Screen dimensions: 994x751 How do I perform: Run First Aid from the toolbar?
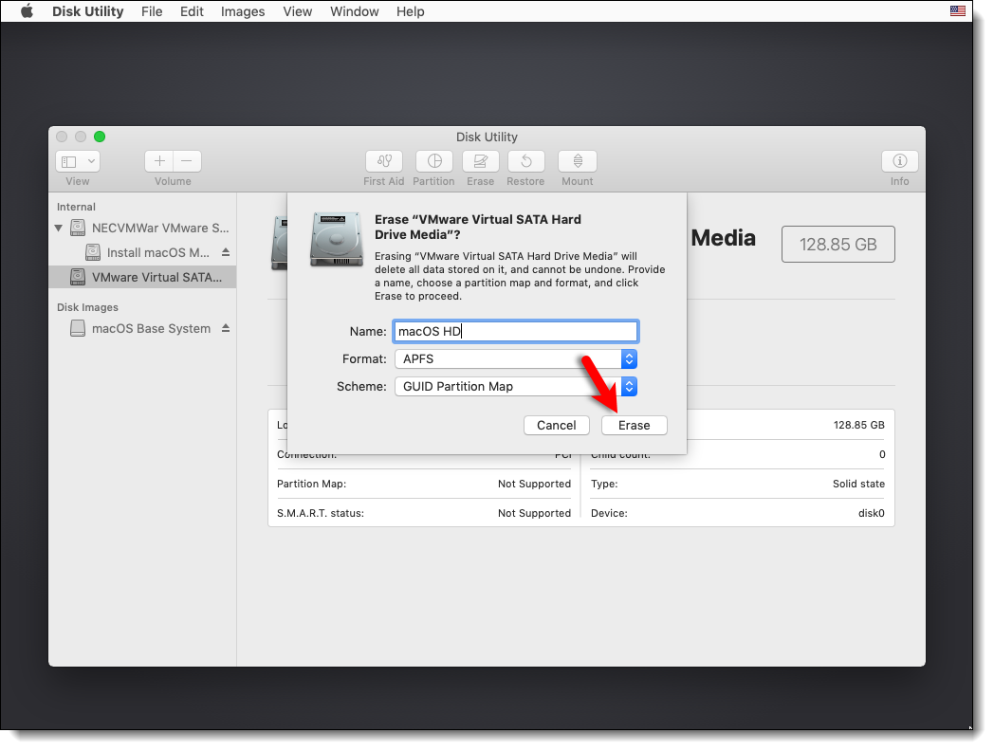pos(383,161)
